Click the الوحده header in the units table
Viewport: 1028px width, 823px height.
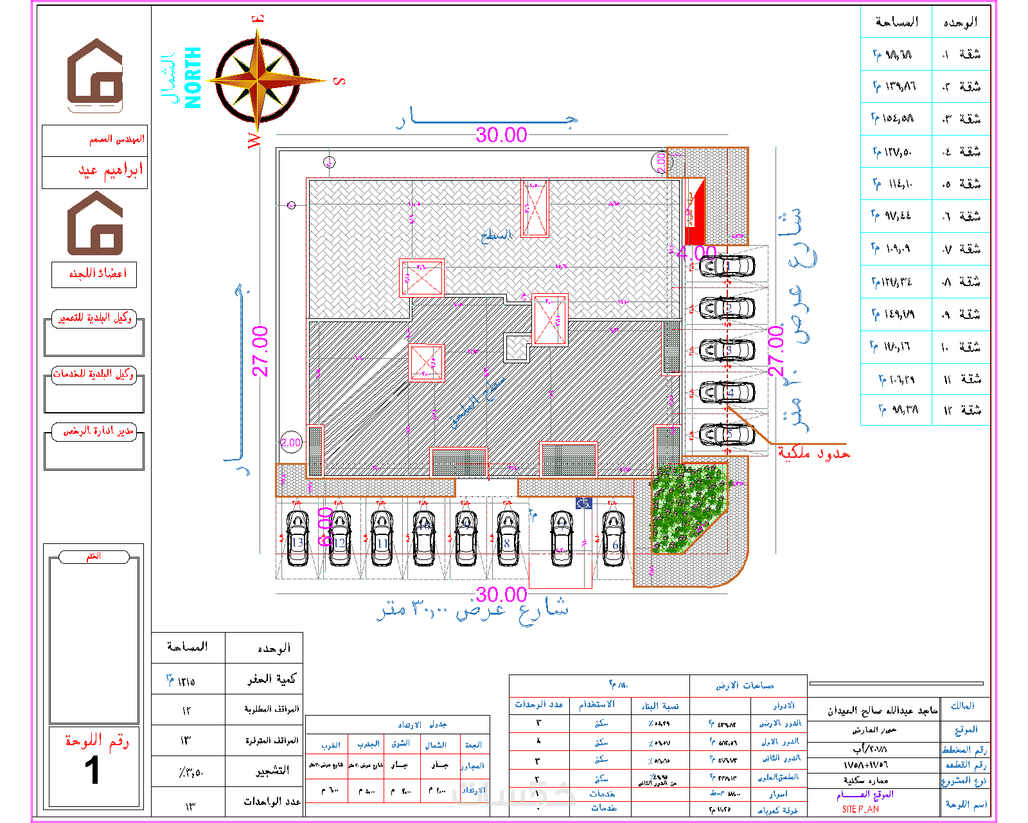[961, 23]
